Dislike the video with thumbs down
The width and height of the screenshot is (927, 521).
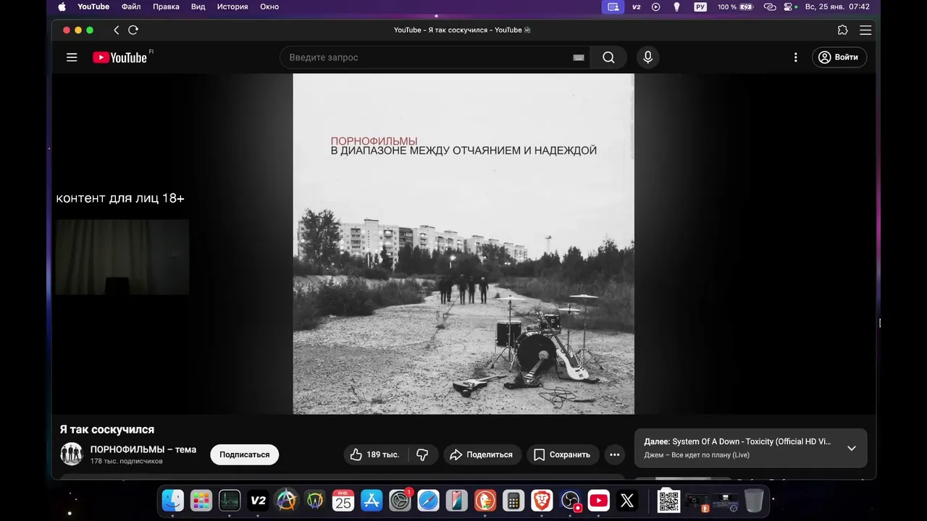click(x=422, y=454)
